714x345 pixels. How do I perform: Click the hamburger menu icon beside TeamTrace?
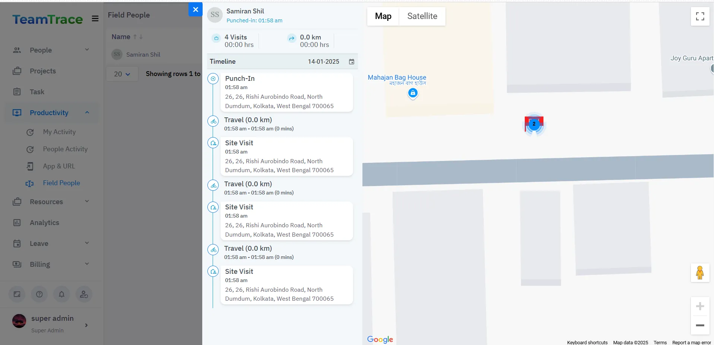point(95,19)
